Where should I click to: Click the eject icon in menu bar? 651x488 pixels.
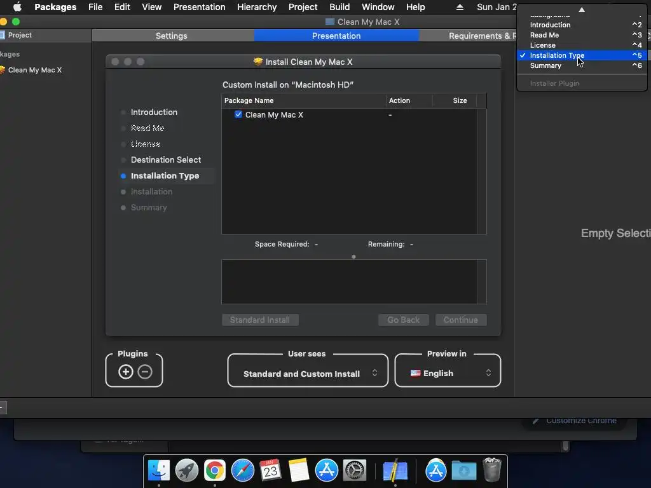[460, 7]
